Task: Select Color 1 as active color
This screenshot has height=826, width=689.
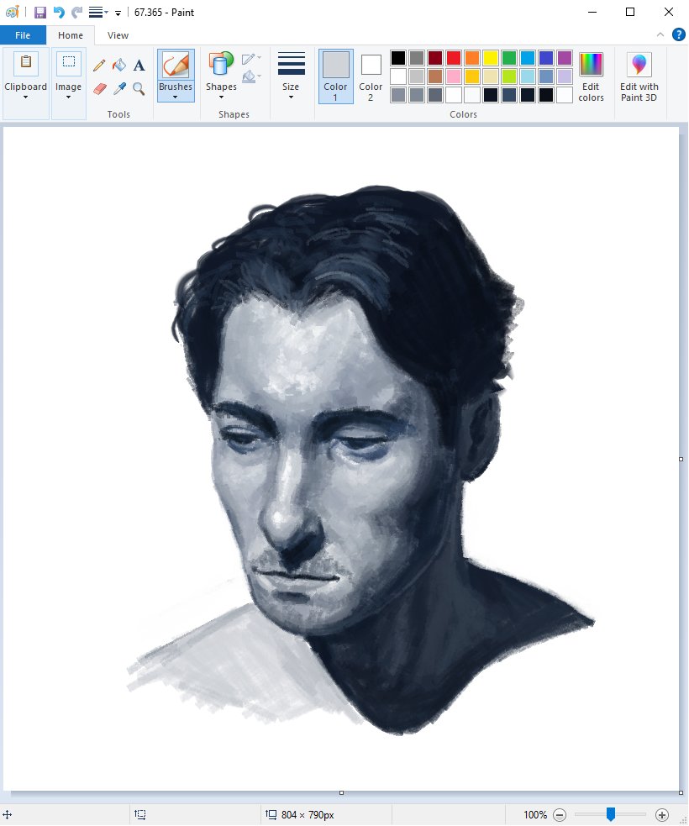Action: (x=335, y=76)
